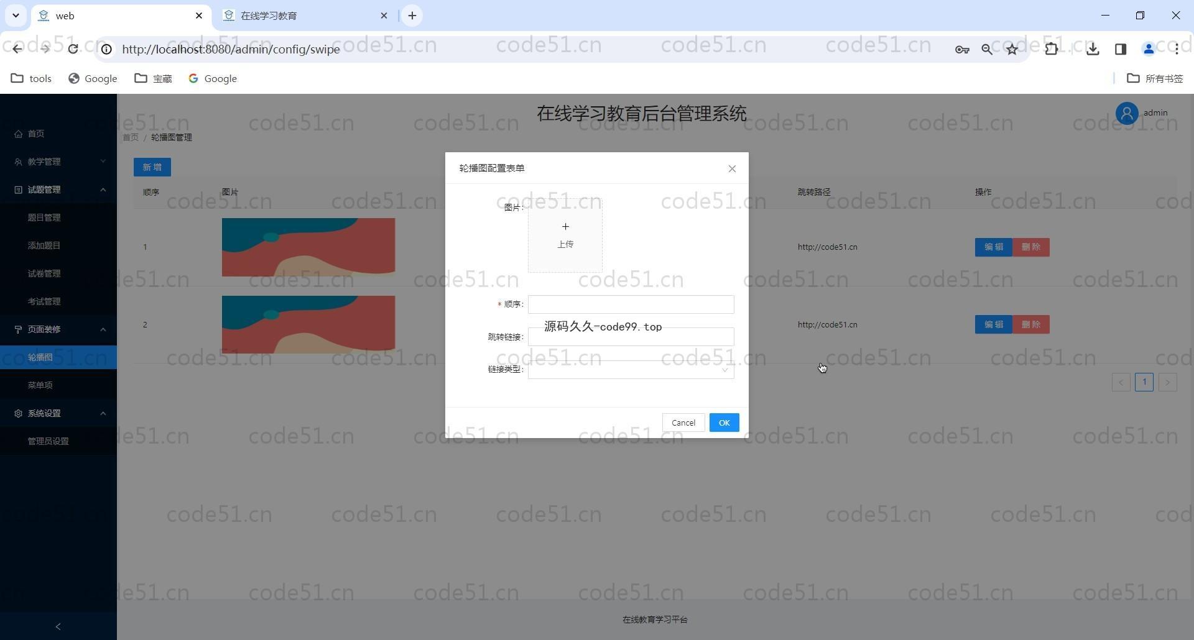
Task: Click the 跳转链接 input field
Action: tap(631, 337)
